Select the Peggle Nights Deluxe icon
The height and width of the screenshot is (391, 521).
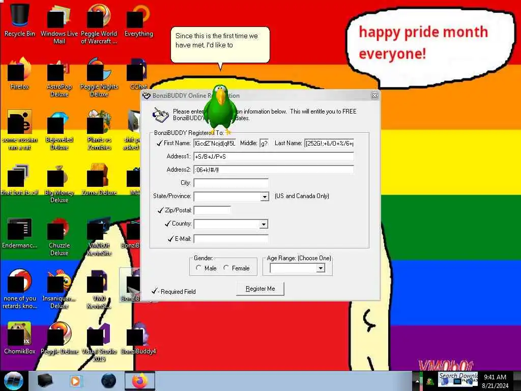pos(99,77)
